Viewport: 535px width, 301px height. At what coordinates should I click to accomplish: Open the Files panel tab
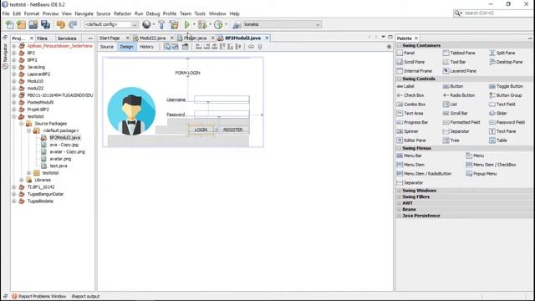click(43, 38)
